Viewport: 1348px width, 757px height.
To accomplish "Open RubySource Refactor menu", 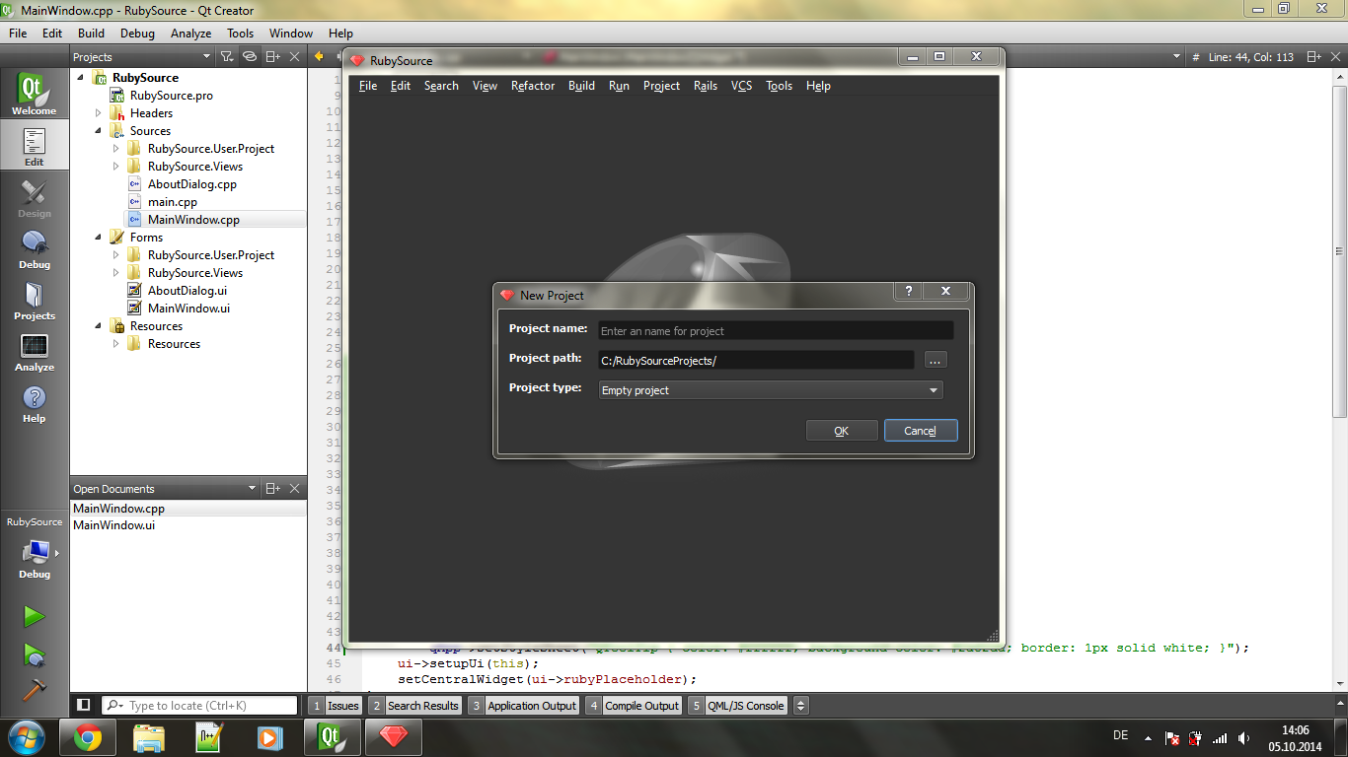I will 533,86.
